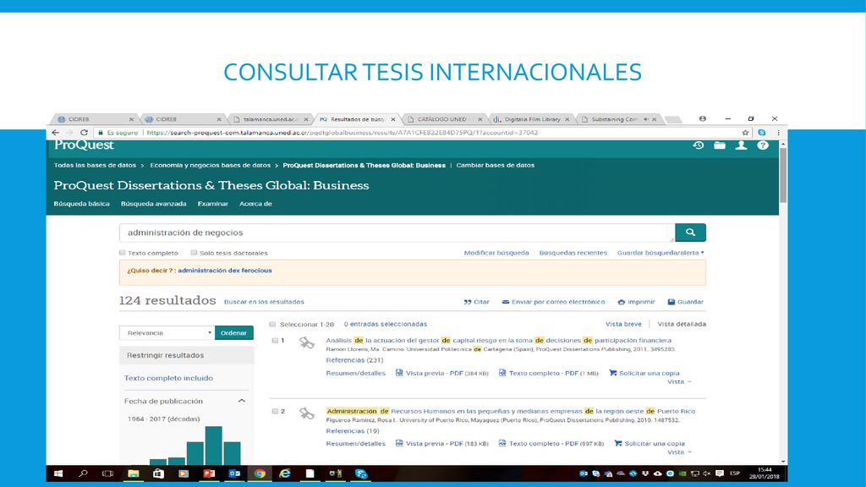Click Texto completo incluido filter link
Screen dimensions: 866x487
coord(168,378)
